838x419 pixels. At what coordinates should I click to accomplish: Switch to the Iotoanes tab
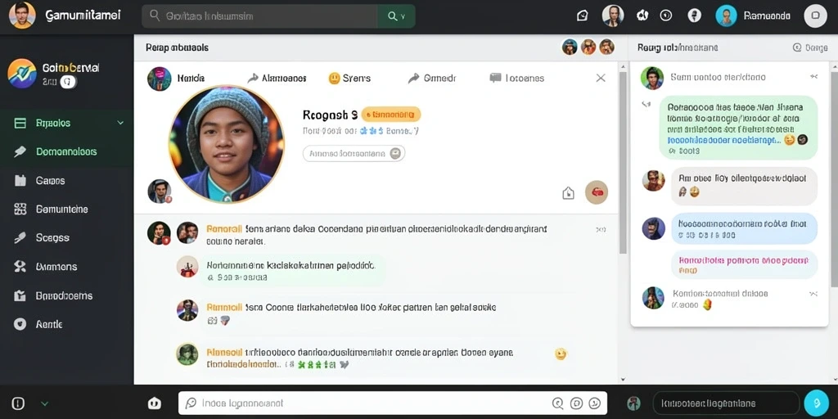517,79
